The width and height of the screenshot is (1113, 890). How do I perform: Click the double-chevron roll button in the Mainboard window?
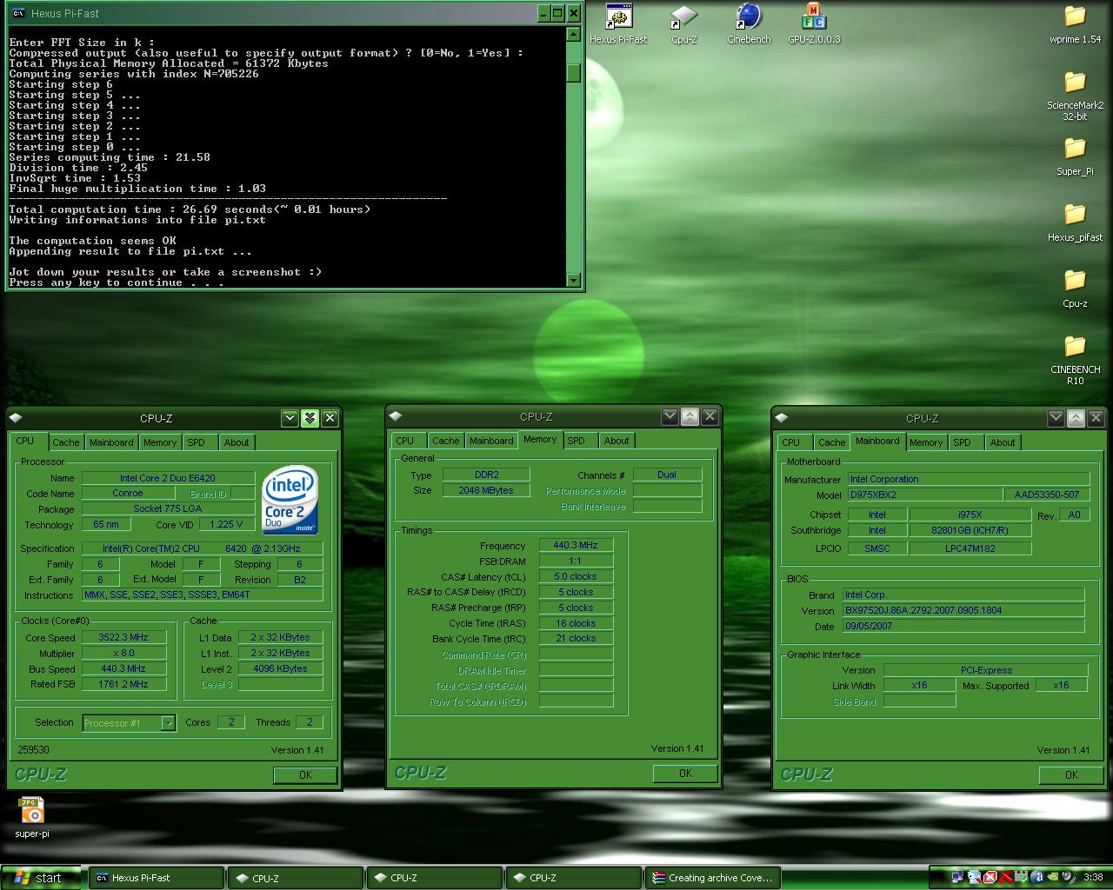1076,418
